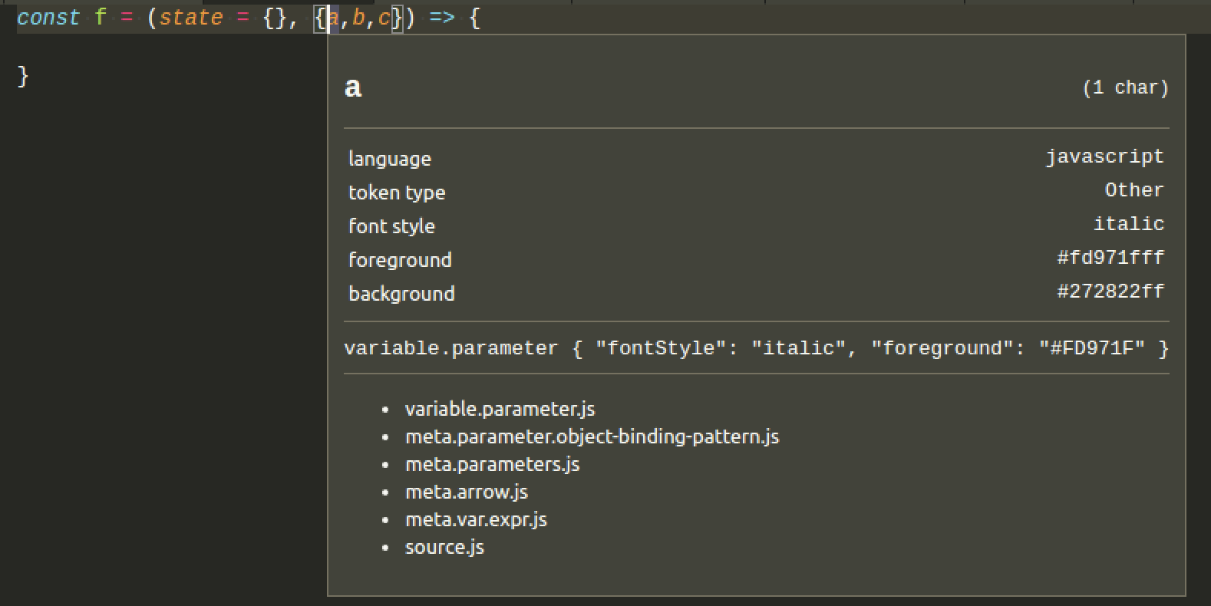
Task: Click parameter 'b' in destructuring pattern
Action: [x=358, y=18]
